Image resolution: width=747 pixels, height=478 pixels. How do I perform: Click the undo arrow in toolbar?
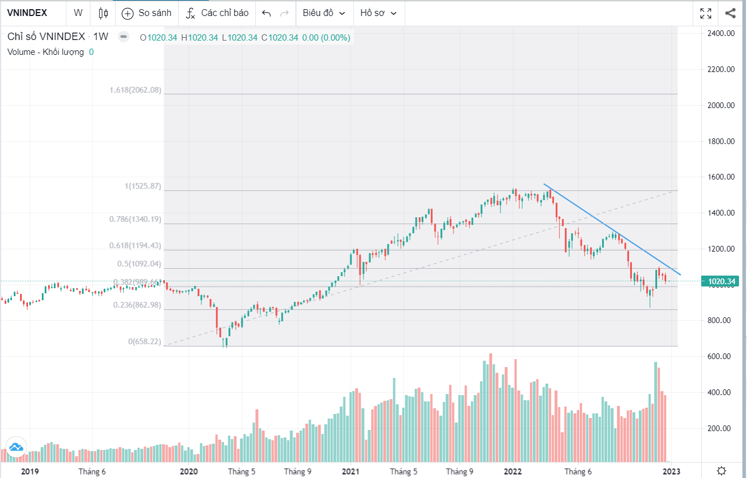click(266, 13)
